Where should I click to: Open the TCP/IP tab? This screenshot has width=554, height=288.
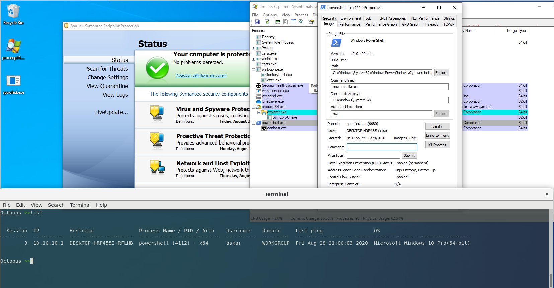[449, 24]
